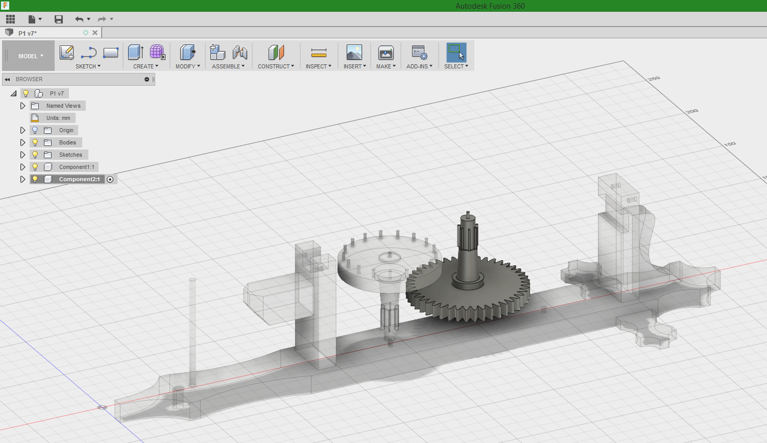Select the Component2:1 tree item label
This screenshot has height=443, width=767.
79,179
